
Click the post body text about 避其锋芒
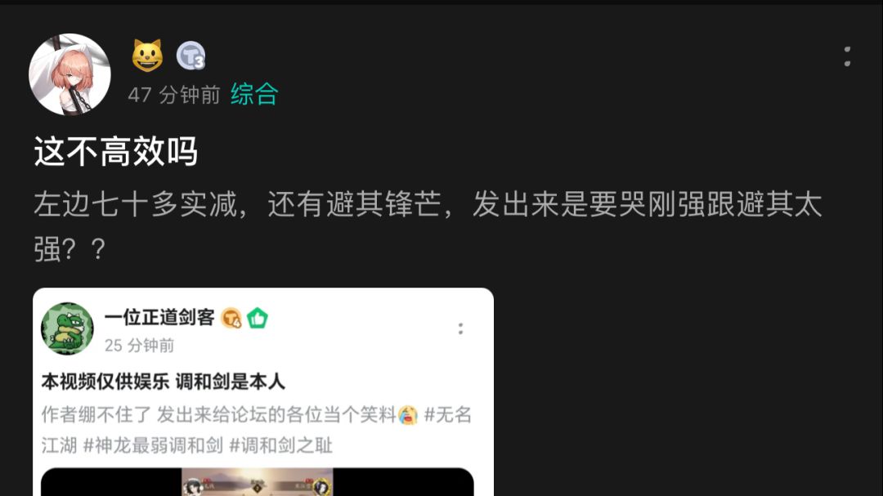(x=428, y=226)
